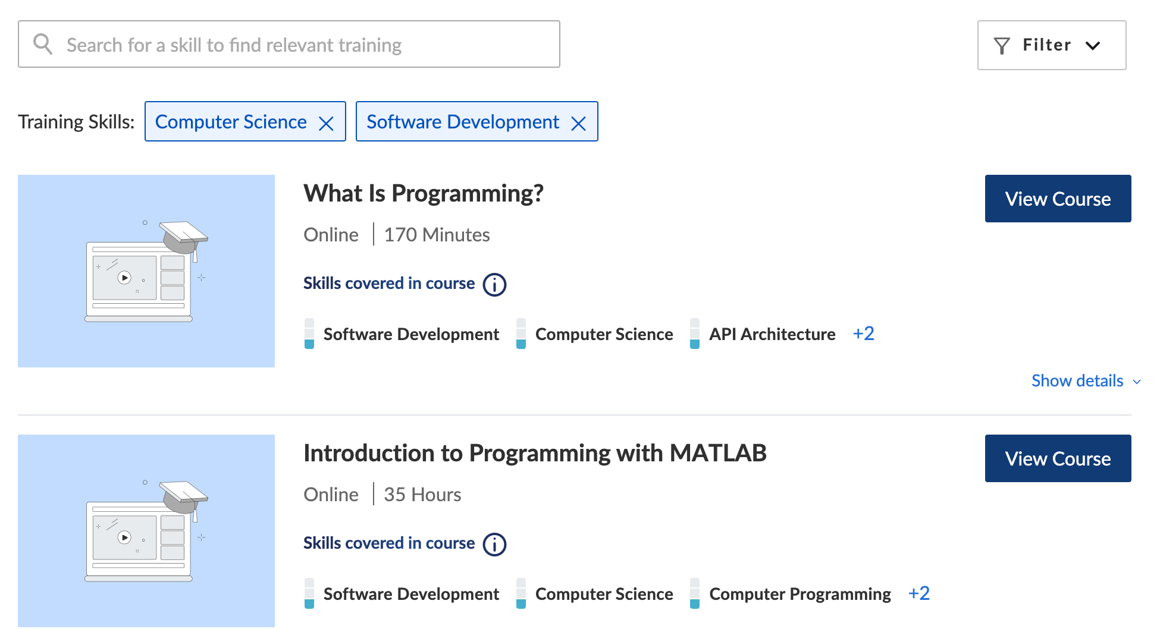Viewport: 1160px width, 629px height.
Task: Open skills info icon for MATLAB course
Action: (x=494, y=545)
